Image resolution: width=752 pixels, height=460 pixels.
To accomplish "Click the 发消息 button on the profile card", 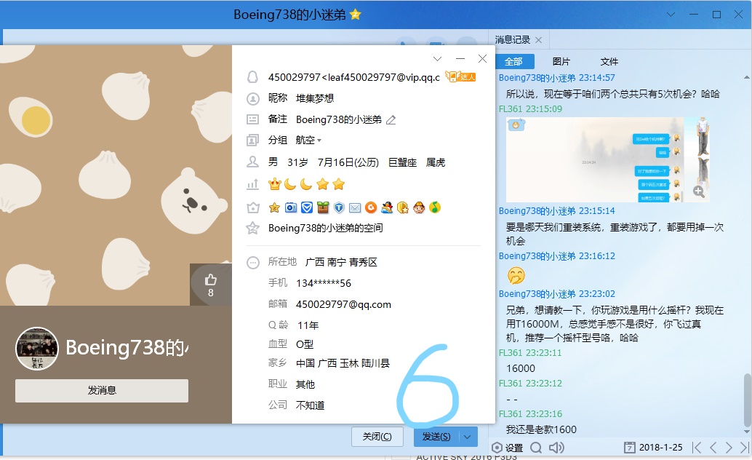I will [102, 391].
